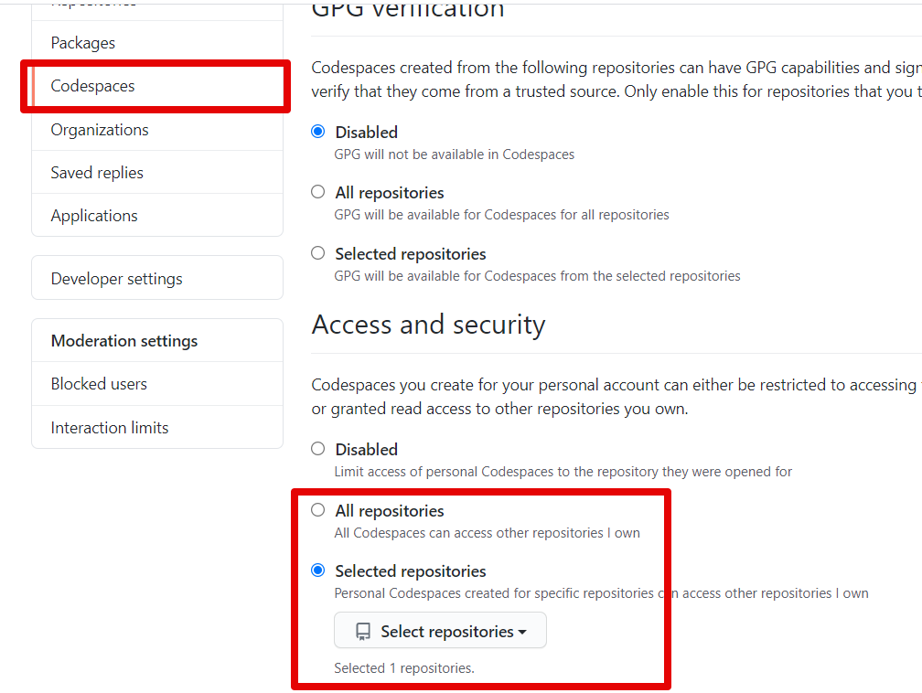Navigate to Packages settings
Viewport: 922px width, 693px height.
click(x=81, y=42)
